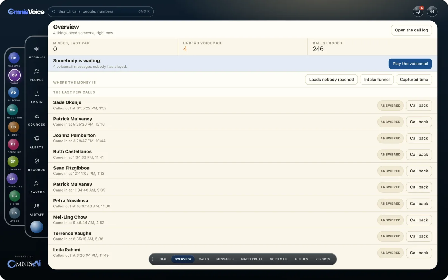This screenshot has width=448, height=280.
Task: Click Answered badge on Terrence Vaughn row
Action: point(390,236)
